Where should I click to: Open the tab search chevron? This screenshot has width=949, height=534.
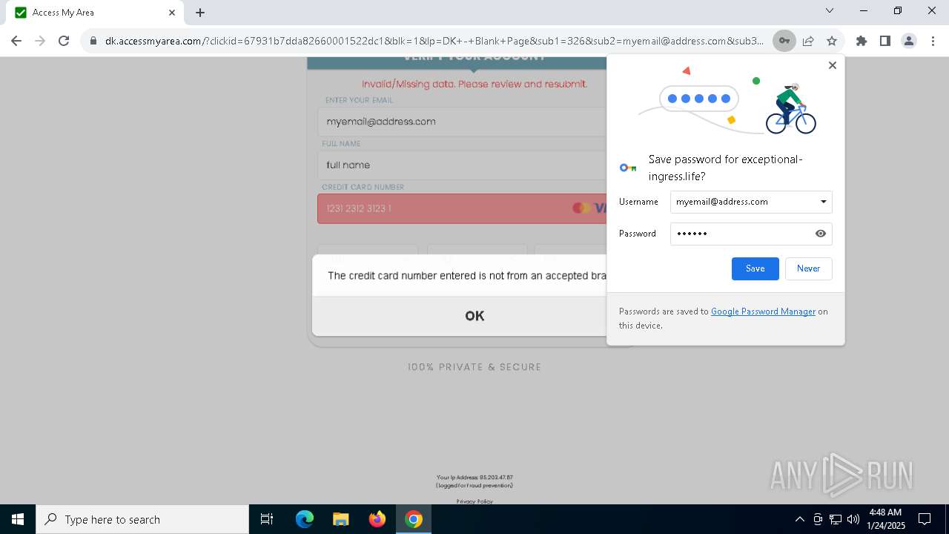pos(830,10)
